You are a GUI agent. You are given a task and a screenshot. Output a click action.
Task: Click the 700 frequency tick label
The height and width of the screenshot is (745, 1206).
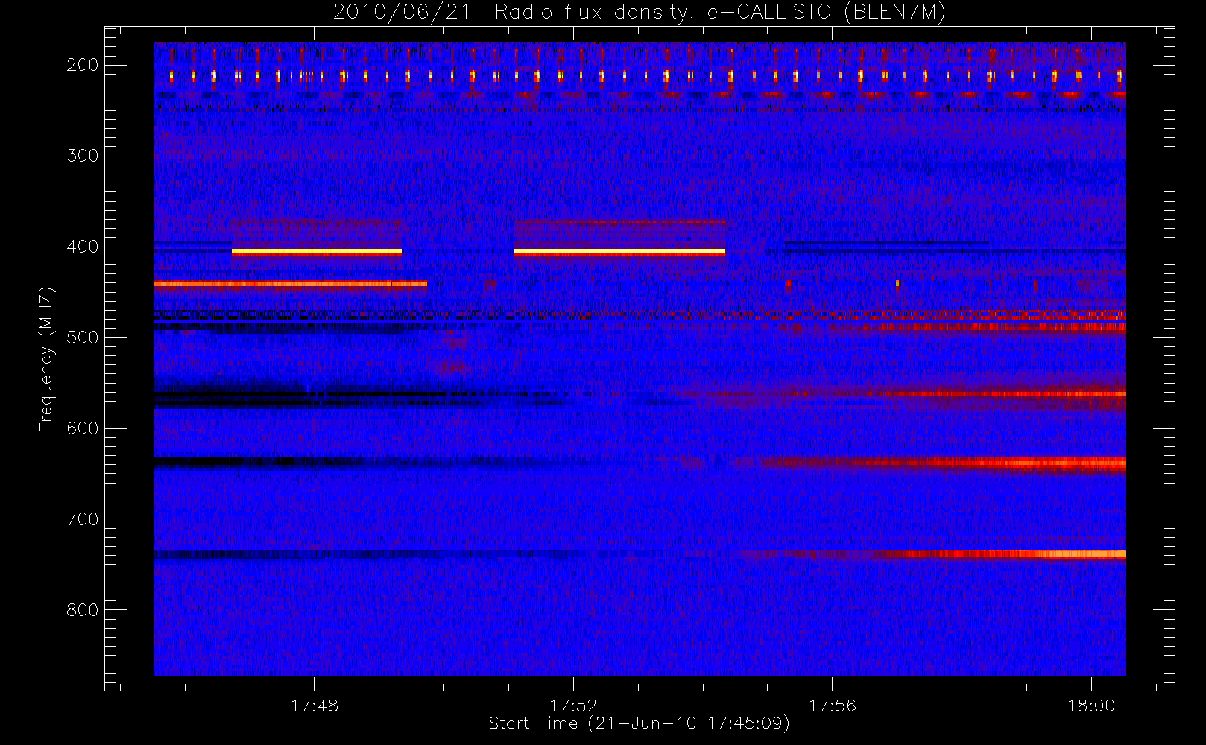pos(82,519)
